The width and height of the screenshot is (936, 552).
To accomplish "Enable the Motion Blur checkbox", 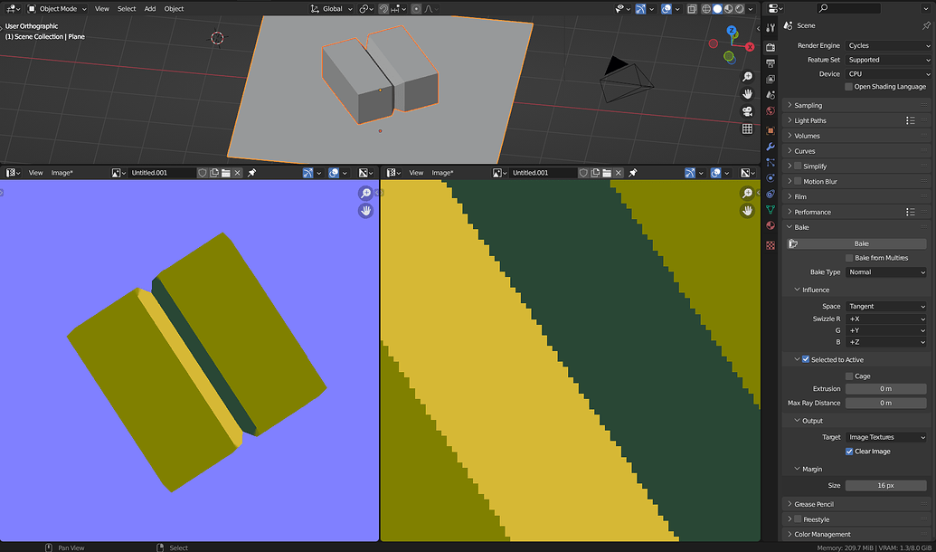I will coord(798,181).
